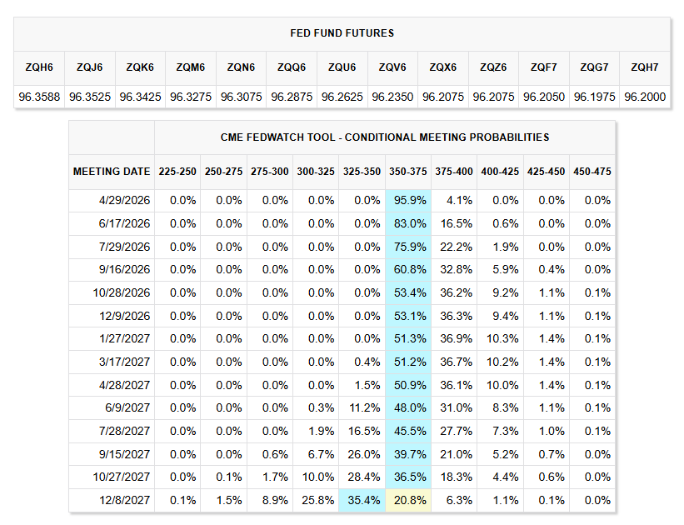The image size is (684, 525).
Task: Click the FED FUND FUTURES table title
Action: (342, 33)
